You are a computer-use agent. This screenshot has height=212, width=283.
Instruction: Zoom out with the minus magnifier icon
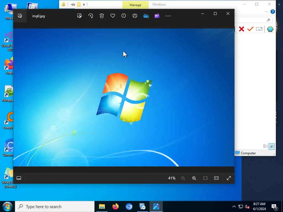click(x=183, y=178)
